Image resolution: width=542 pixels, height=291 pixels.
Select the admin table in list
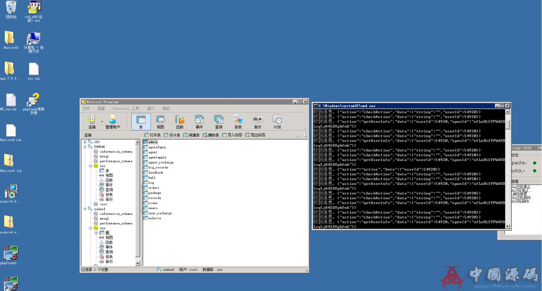(151, 142)
